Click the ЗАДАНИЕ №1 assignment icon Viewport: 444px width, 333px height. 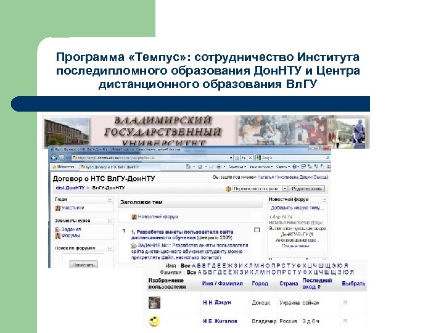(x=134, y=246)
